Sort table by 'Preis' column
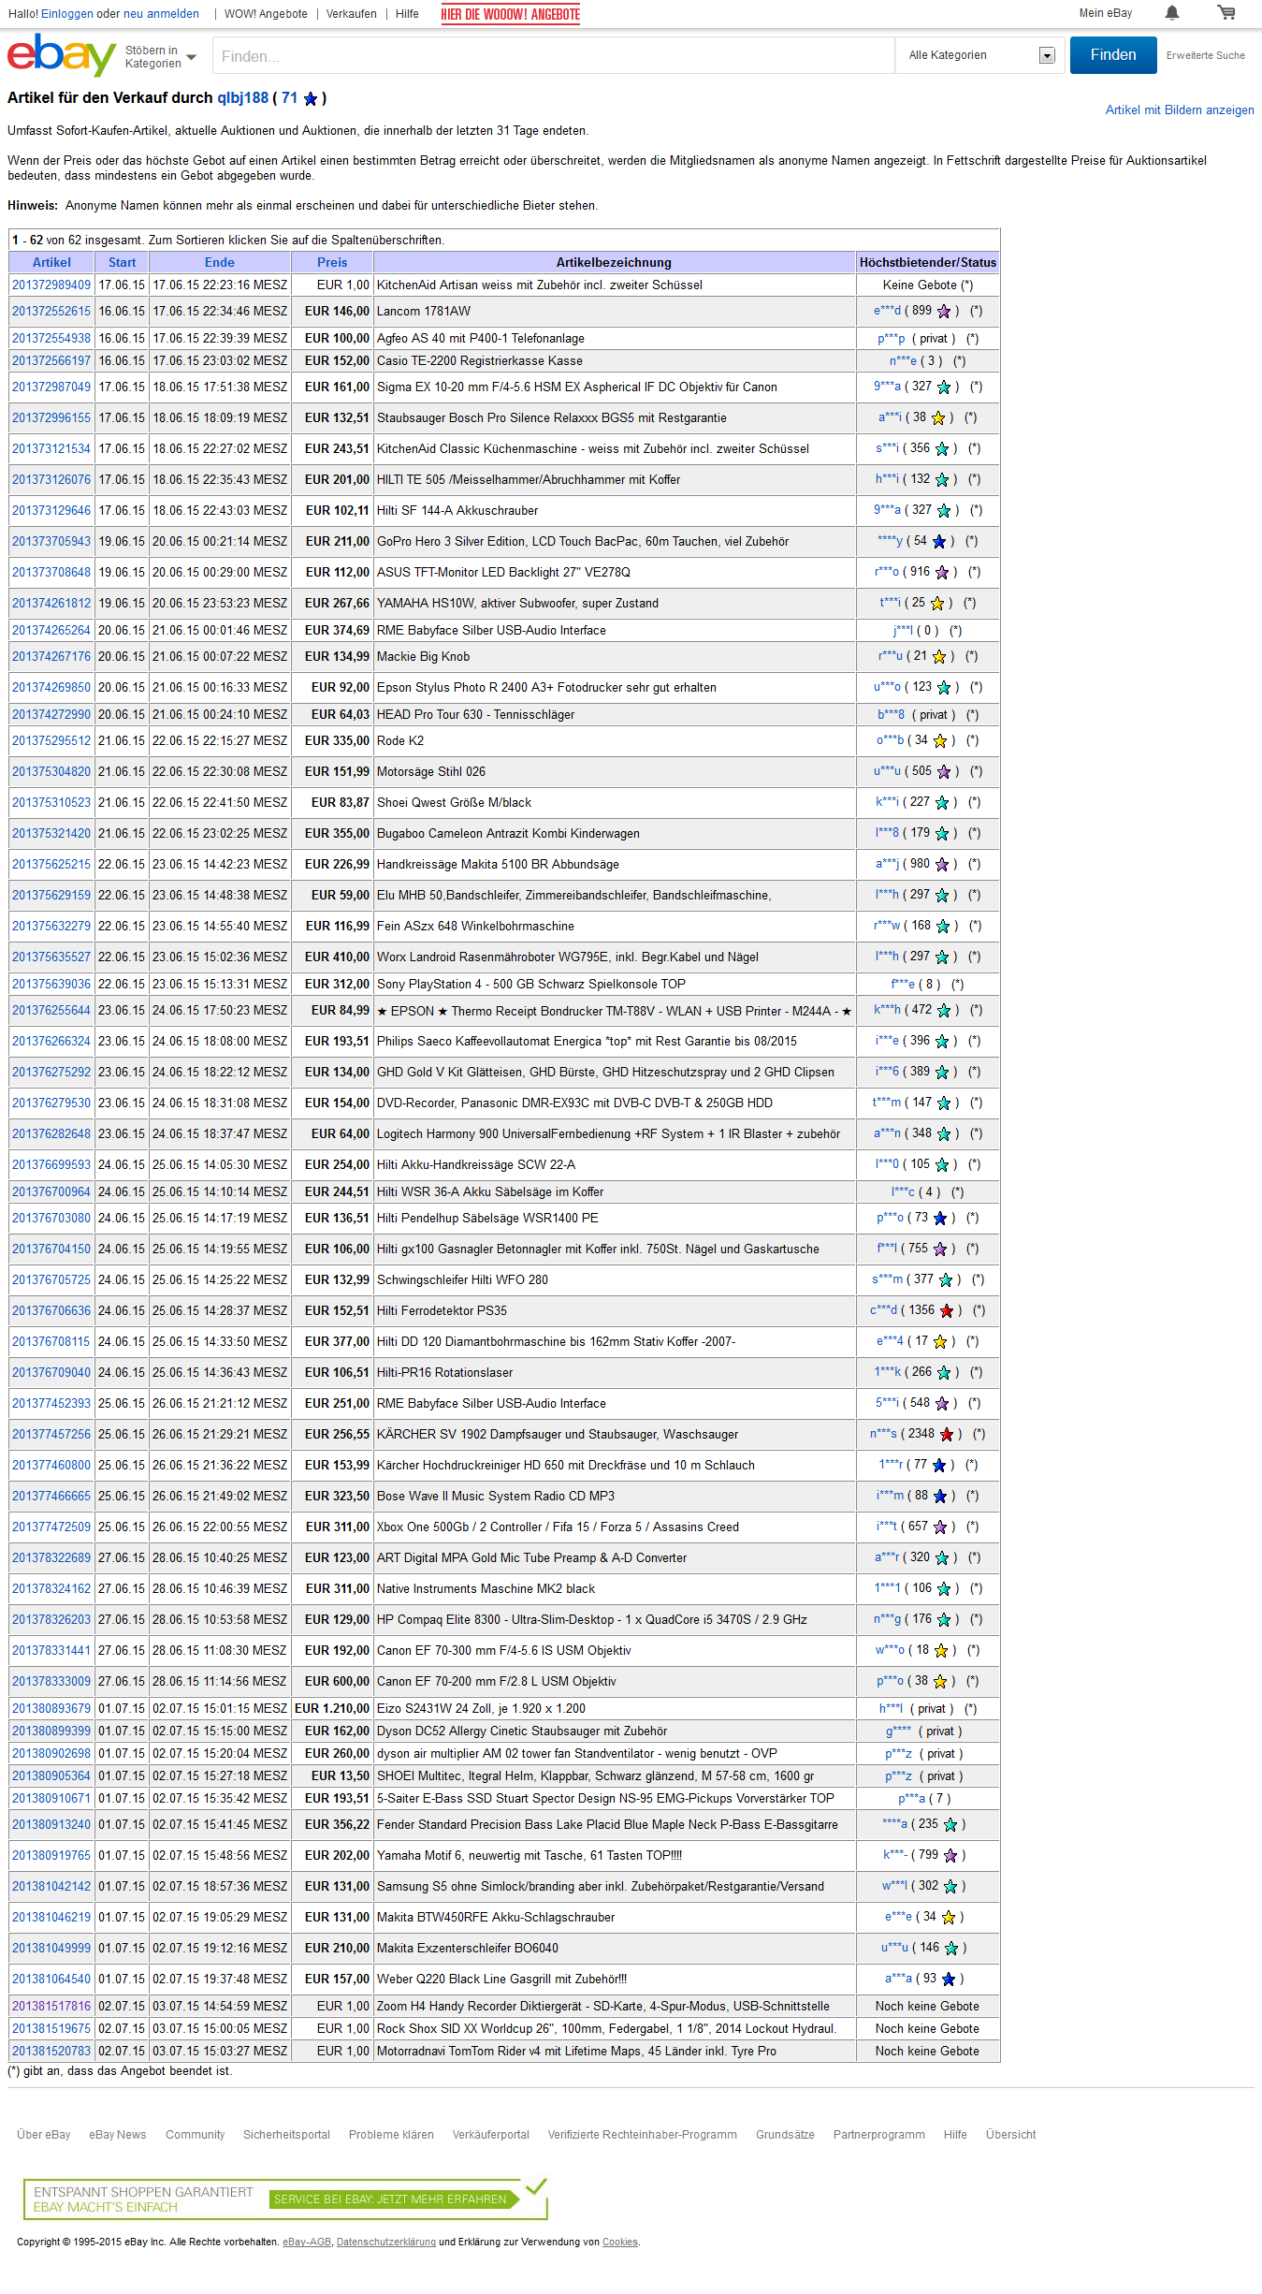Image resolution: width=1262 pixels, height=2294 pixels. click(x=332, y=263)
